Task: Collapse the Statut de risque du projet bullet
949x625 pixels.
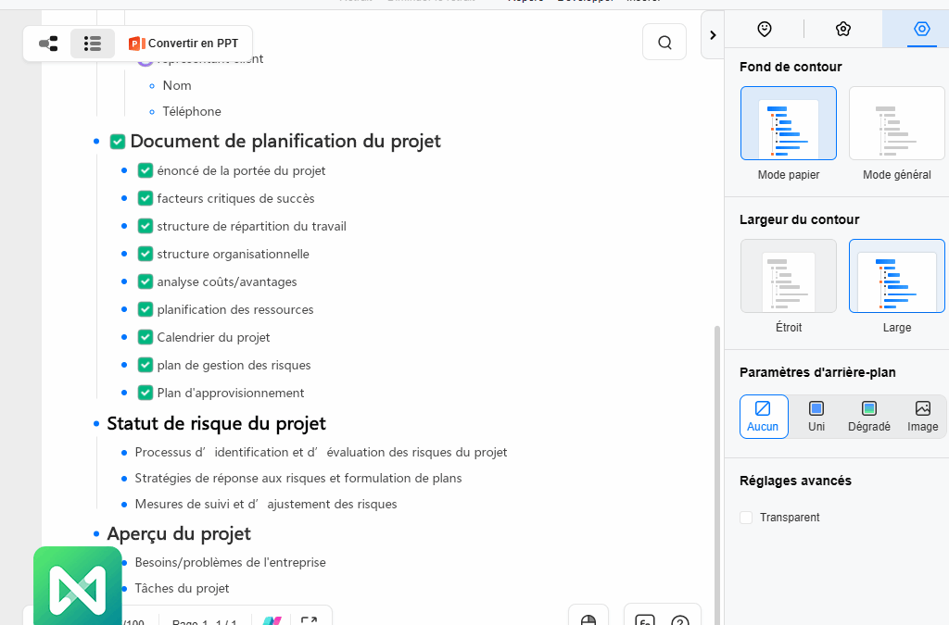Action: [x=96, y=424]
